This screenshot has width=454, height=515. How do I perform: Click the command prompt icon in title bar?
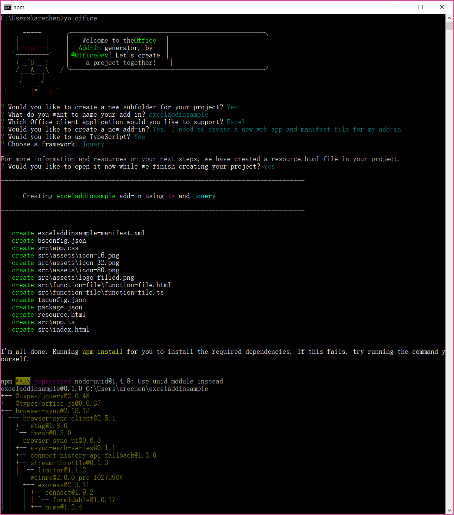(x=7, y=7)
